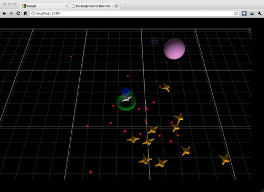Image resolution: width=264 pixels, height=192 pixels.
Task: Go back with the browser back arrow
Action: pos(4,13)
